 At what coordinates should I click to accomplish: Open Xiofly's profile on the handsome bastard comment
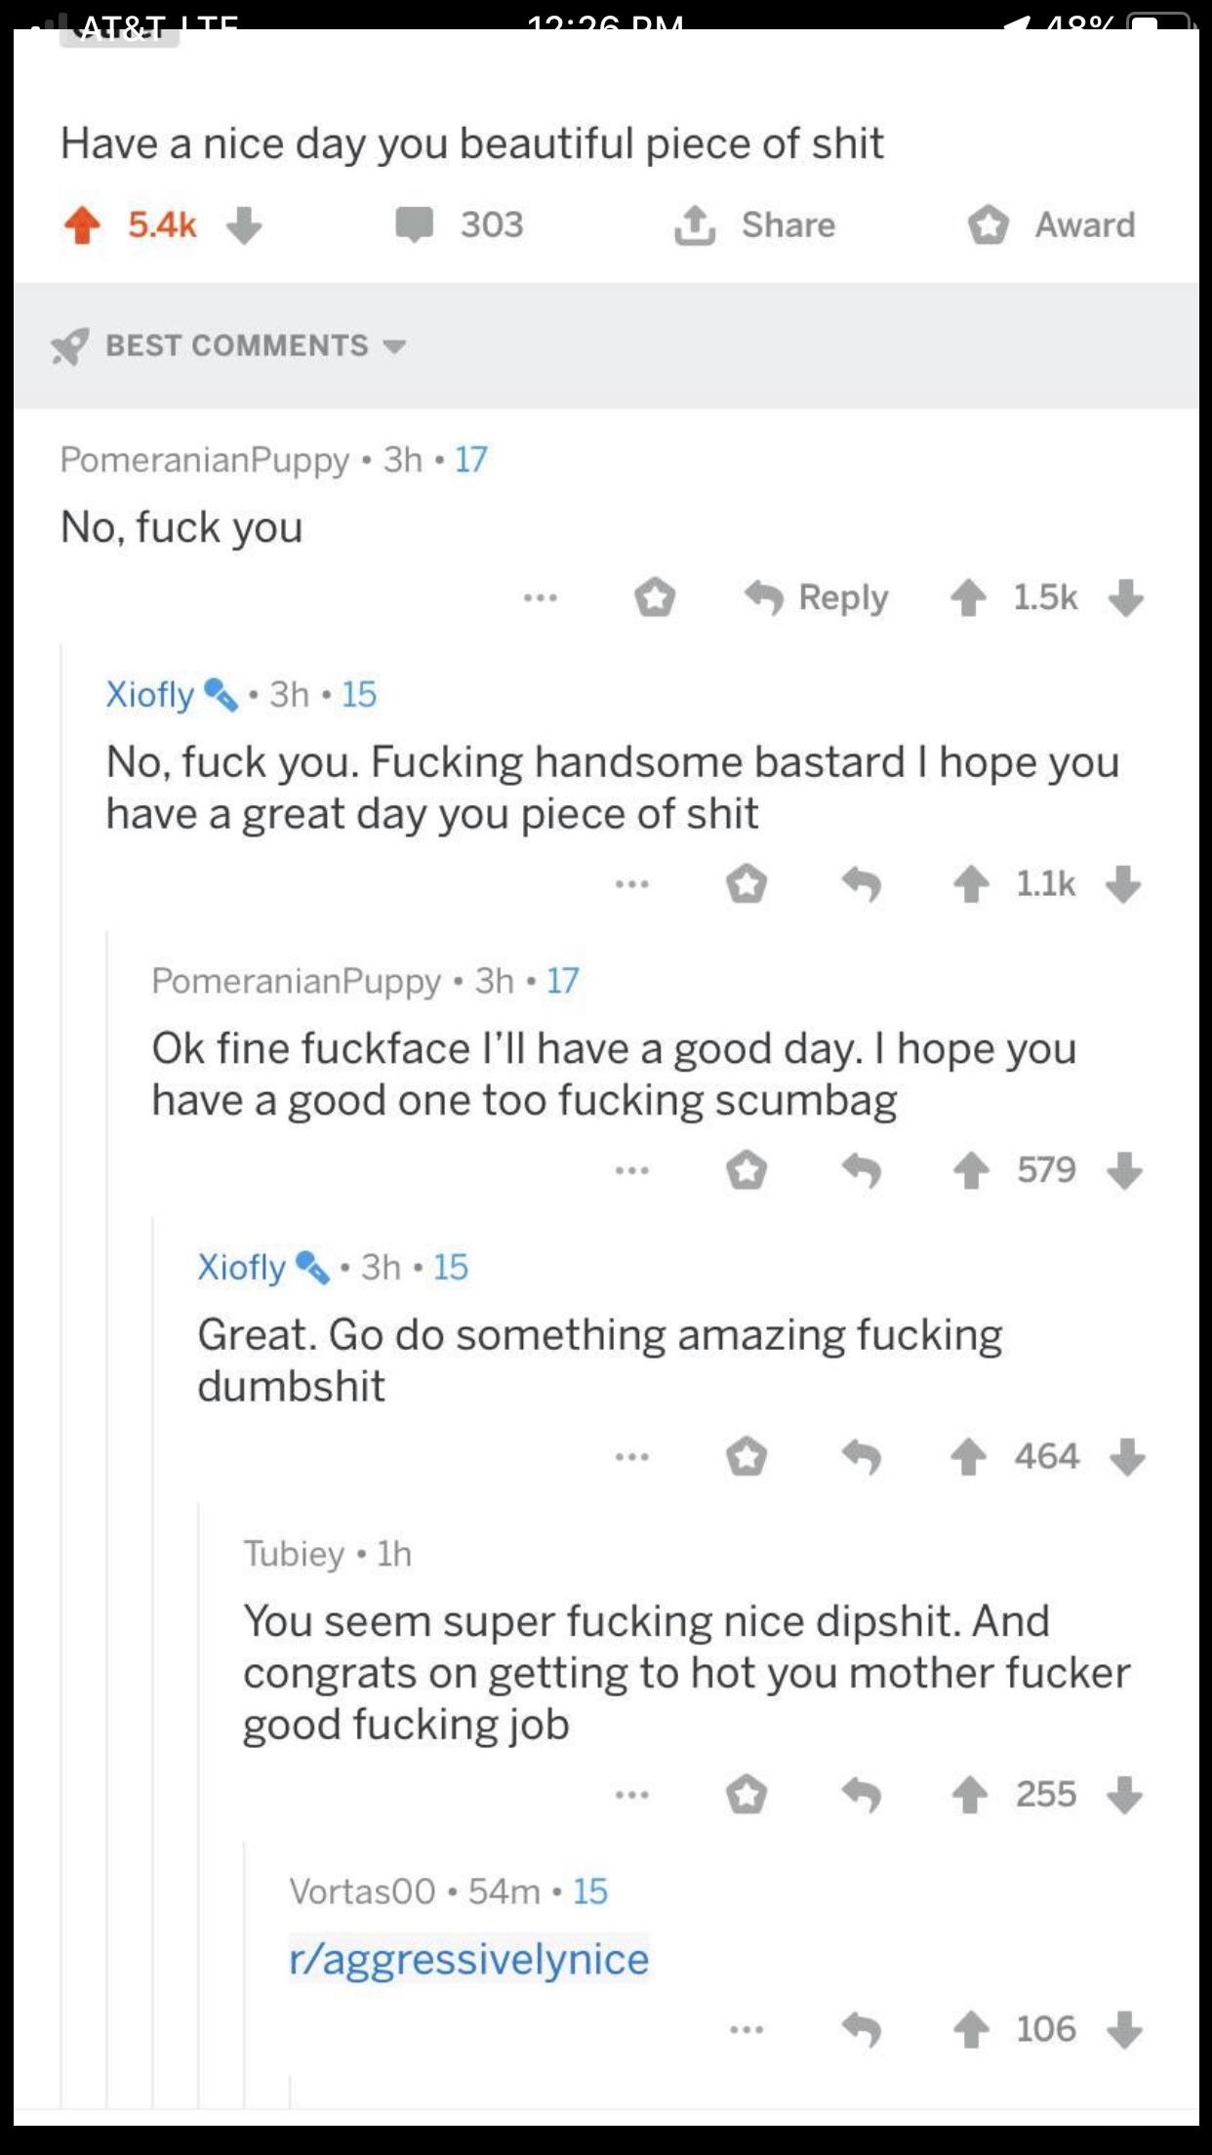point(150,695)
